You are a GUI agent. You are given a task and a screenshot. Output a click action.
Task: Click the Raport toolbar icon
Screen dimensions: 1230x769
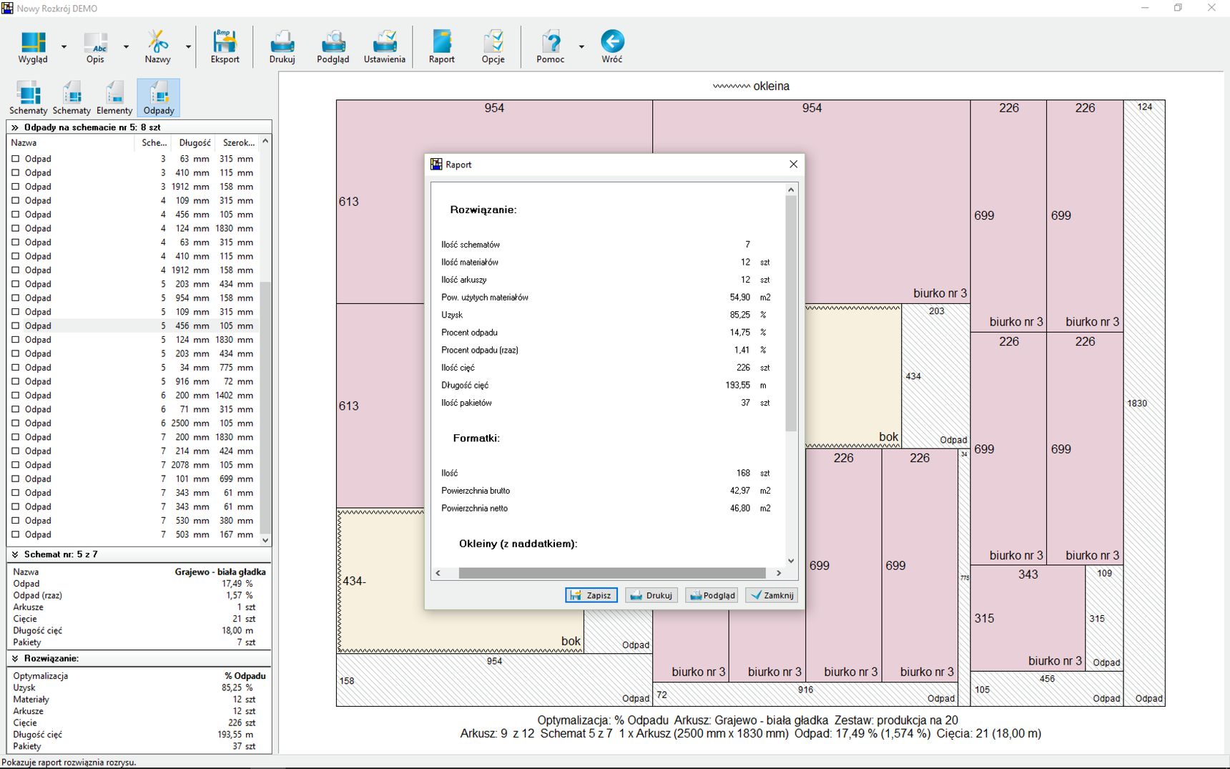pos(441,47)
